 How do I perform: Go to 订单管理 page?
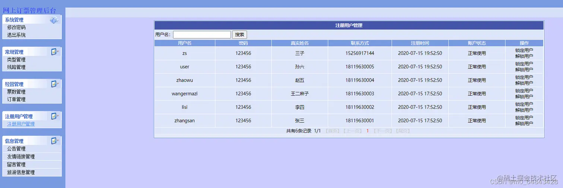[16, 100]
